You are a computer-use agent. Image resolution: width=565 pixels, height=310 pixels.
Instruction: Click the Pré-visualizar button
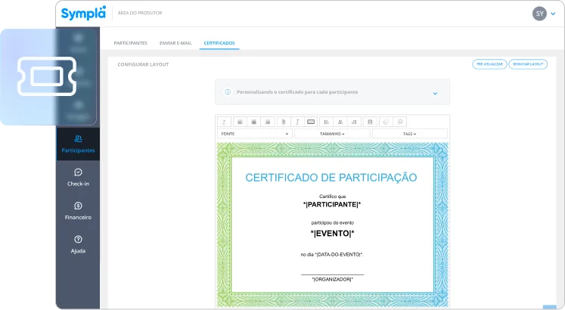coord(489,64)
